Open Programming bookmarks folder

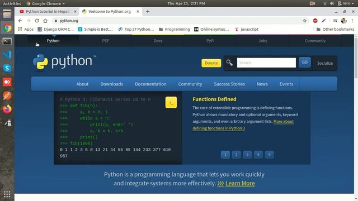(x=175, y=29)
